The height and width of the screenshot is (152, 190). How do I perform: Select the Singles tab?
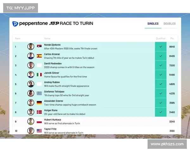(x=153, y=24)
